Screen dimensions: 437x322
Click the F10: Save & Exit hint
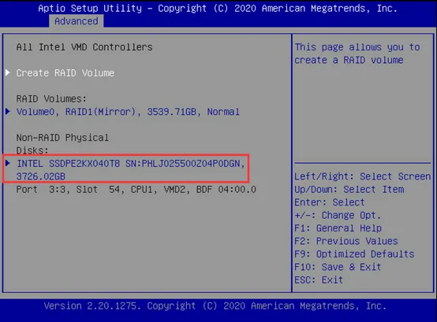pos(338,267)
